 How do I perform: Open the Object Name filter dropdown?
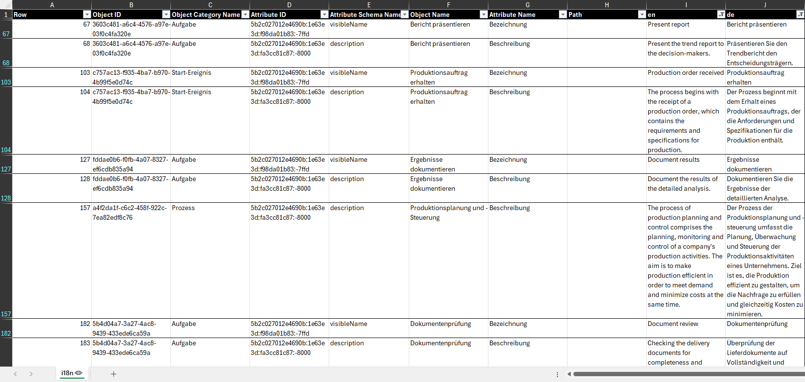[484, 14]
